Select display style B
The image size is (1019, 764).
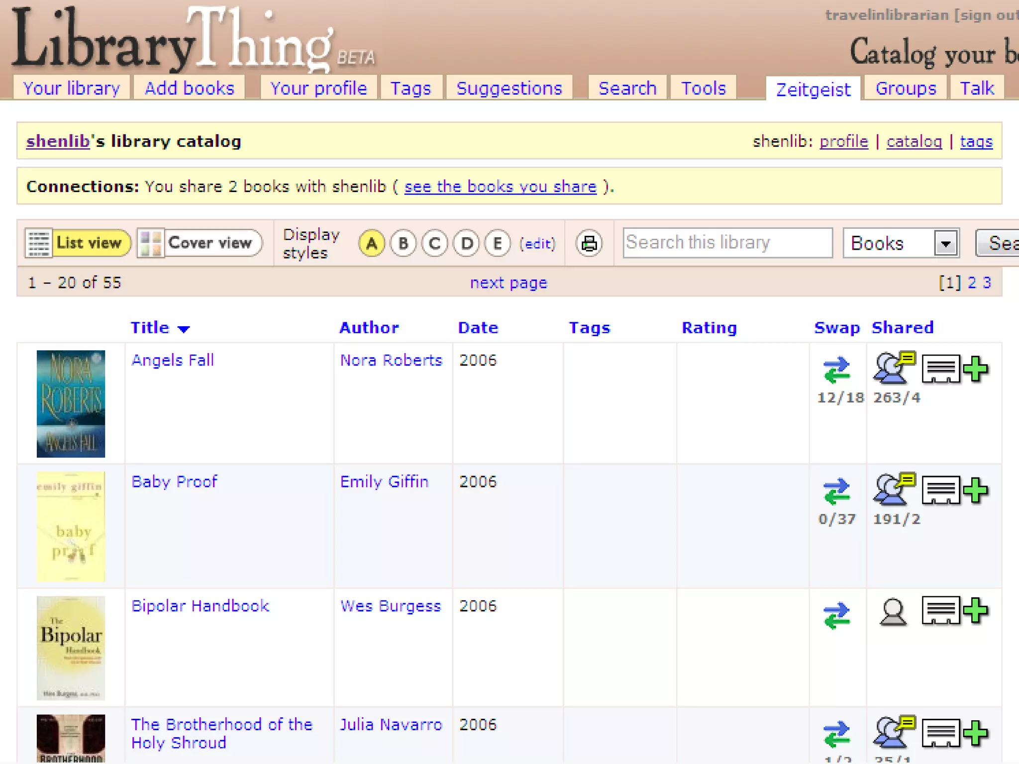click(403, 243)
